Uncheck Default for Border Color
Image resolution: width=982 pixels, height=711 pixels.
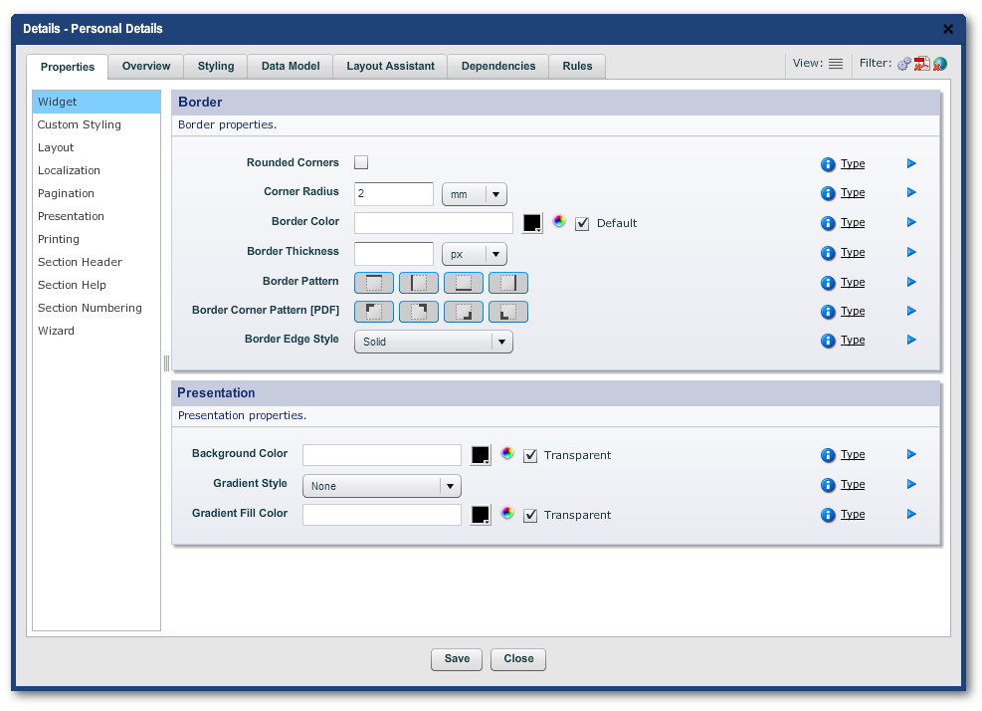tap(582, 223)
